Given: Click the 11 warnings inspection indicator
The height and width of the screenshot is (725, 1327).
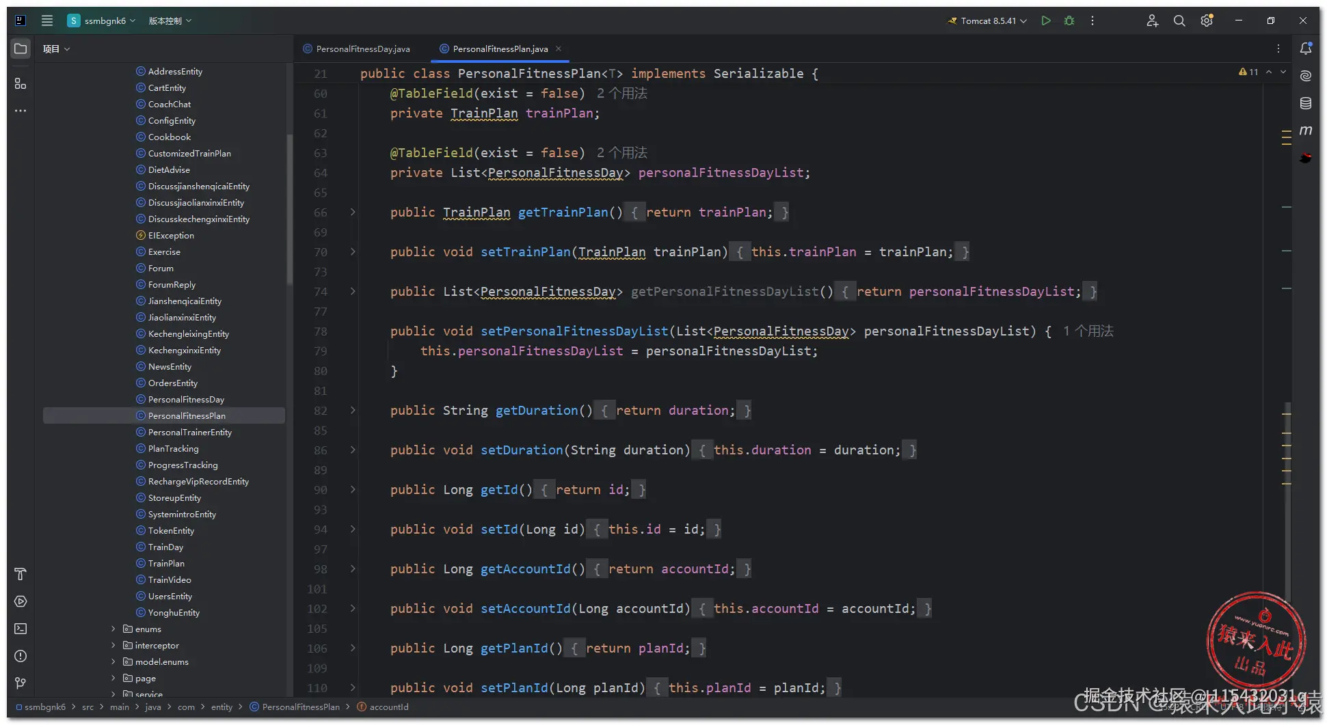Looking at the screenshot, I should click(x=1248, y=72).
